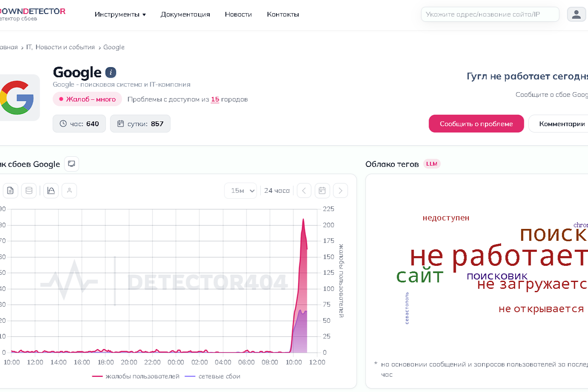Click the database icon above chart

pyautogui.click(x=29, y=191)
